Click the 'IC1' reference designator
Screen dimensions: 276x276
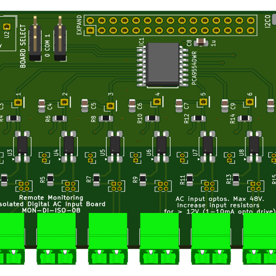[141, 42]
